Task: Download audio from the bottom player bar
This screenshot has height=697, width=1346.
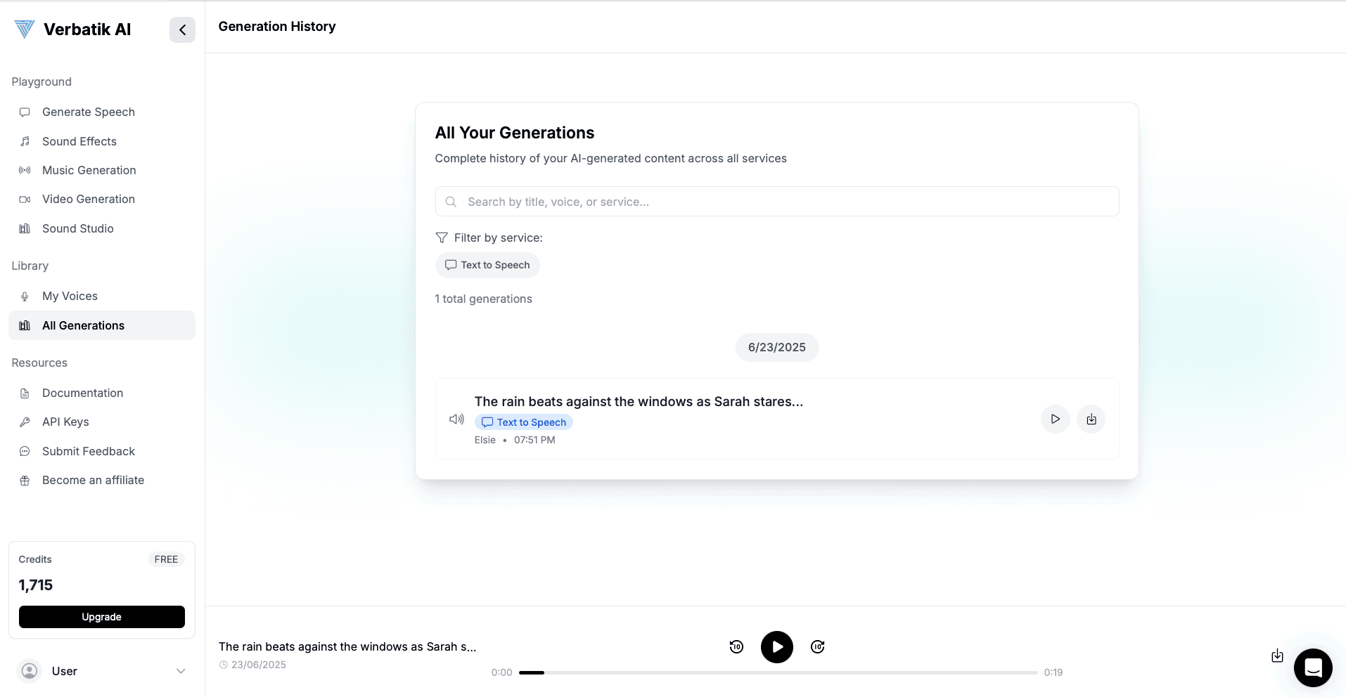Action: (x=1277, y=656)
